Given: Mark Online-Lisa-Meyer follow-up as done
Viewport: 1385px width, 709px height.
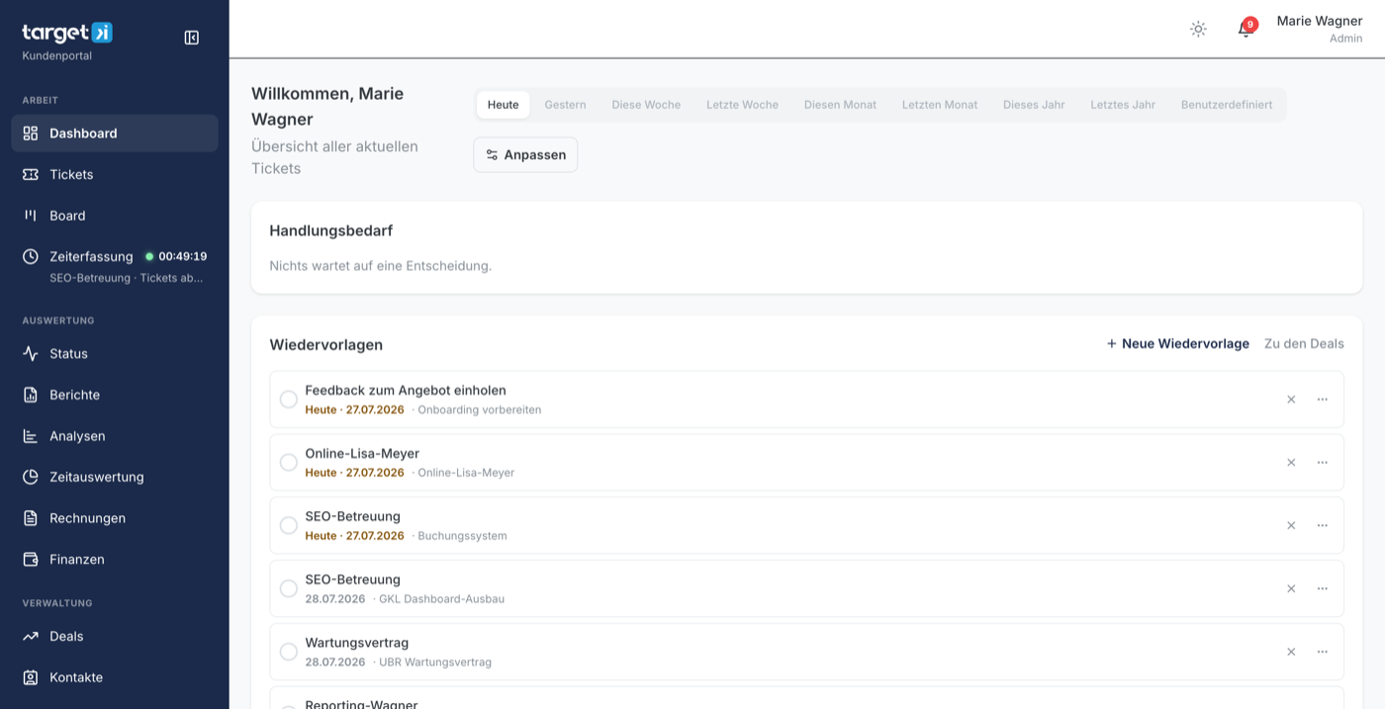Looking at the screenshot, I should coord(289,463).
